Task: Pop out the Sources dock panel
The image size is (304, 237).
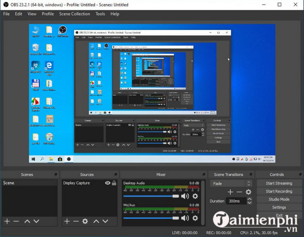Action: tap(116, 174)
